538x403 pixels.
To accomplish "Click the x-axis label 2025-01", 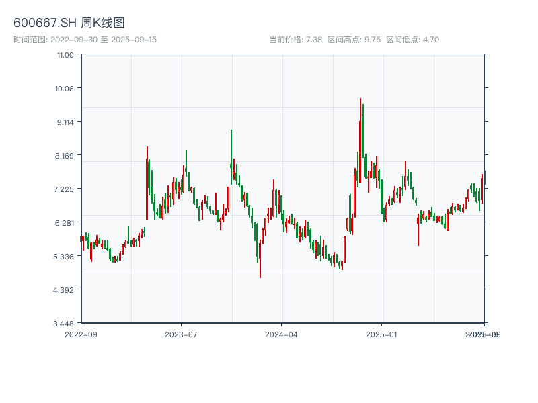I will pos(381,334).
